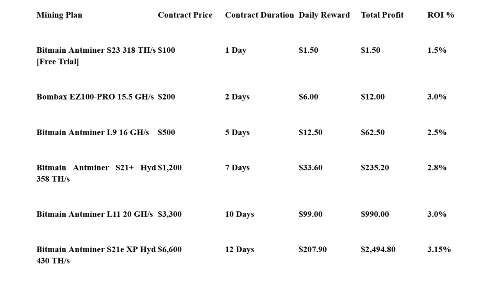Click the Contract Duration column header
The height and width of the screenshot is (281, 500).
pyautogui.click(x=259, y=15)
